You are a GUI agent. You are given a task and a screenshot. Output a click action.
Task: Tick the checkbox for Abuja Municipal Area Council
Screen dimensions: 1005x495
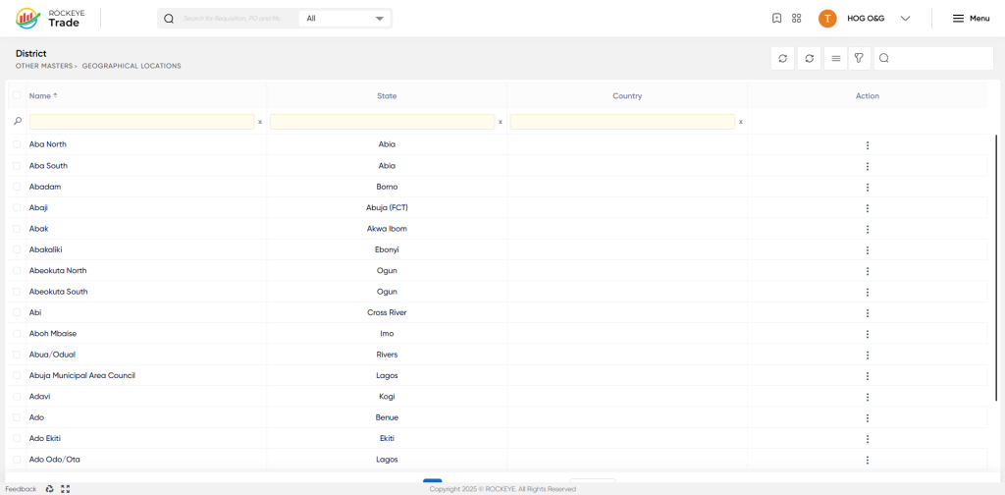click(x=17, y=376)
